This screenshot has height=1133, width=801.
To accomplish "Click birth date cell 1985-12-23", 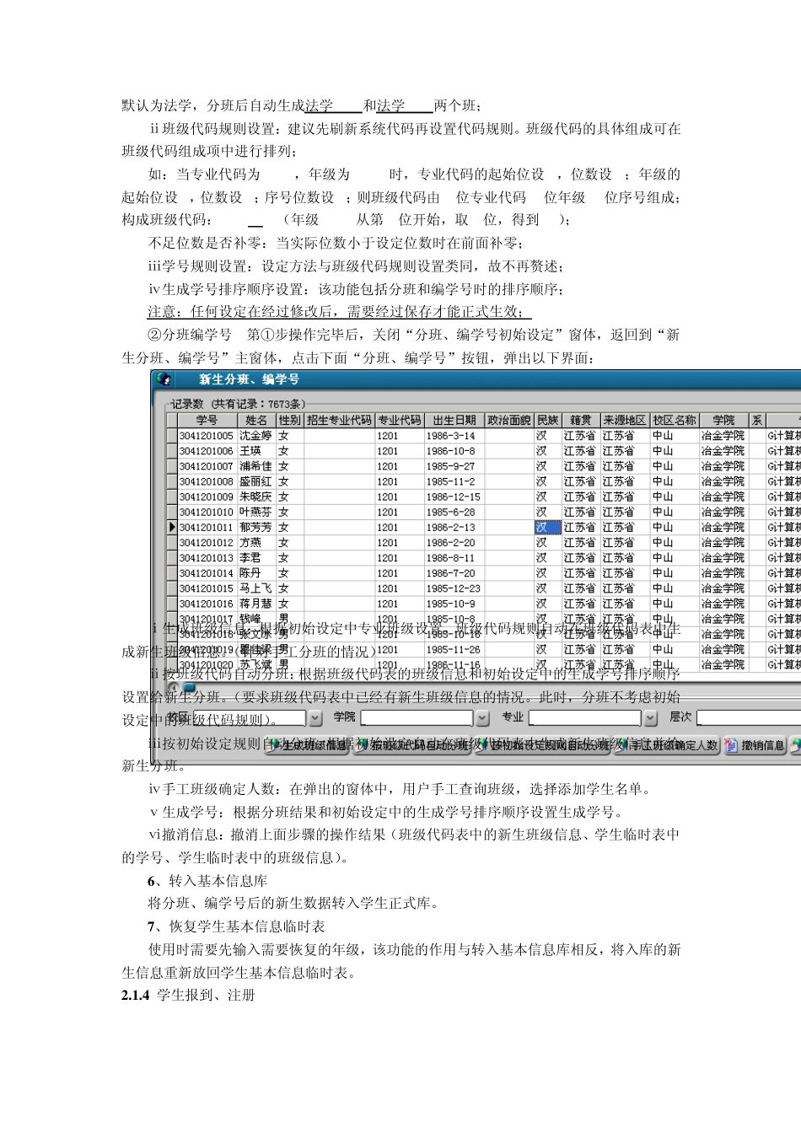I will coord(454,588).
